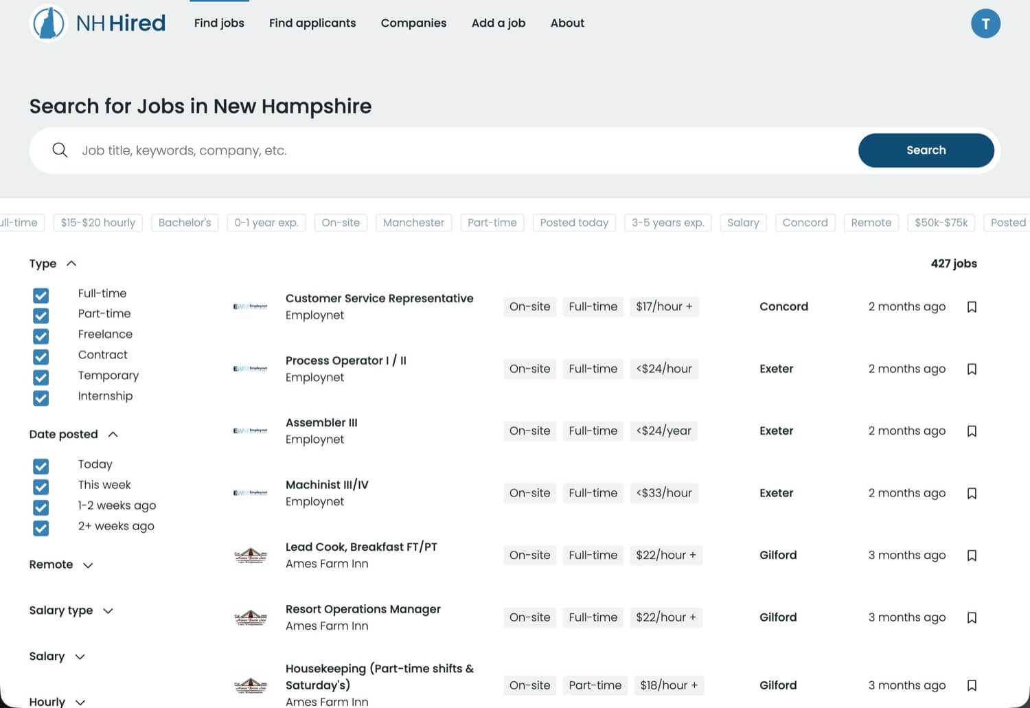
Task: Open Lead Cook, Breakfast FT/PT listing
Action: coord(361,547)
